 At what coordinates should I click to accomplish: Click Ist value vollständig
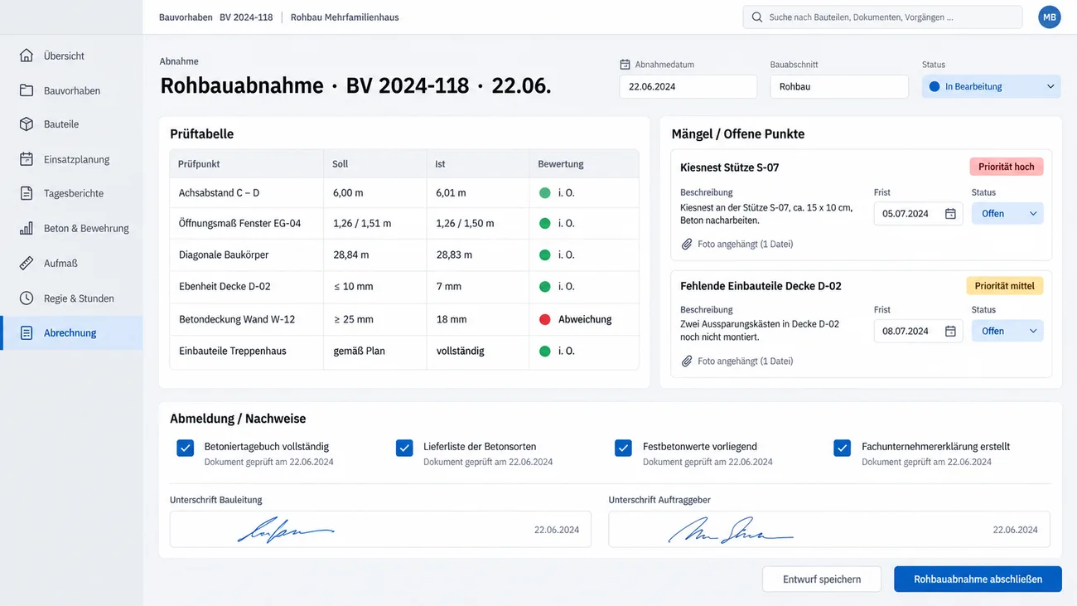[x=461, y=351]
